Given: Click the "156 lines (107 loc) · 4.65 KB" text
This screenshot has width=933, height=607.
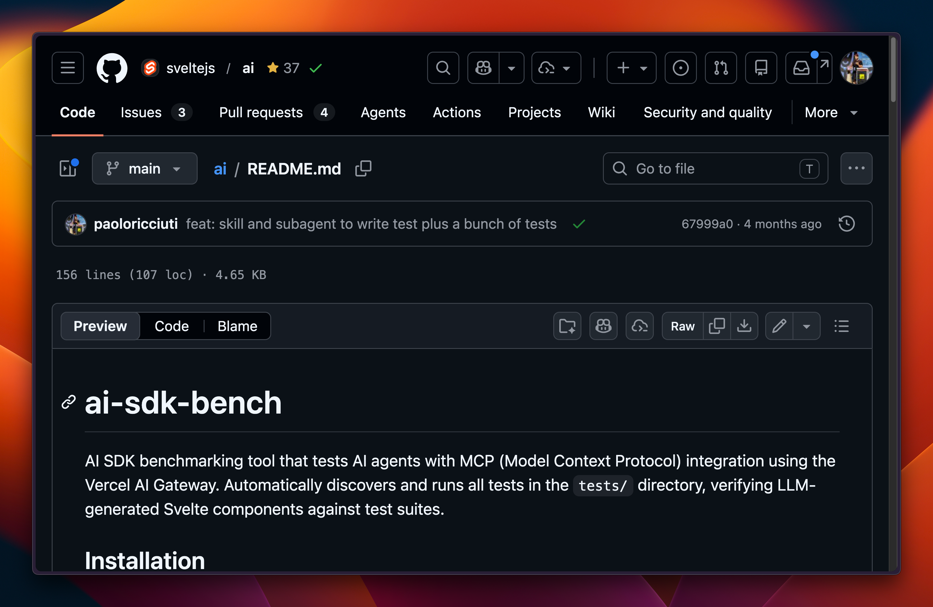Looking at the screenshot, I should click(161, 275).
